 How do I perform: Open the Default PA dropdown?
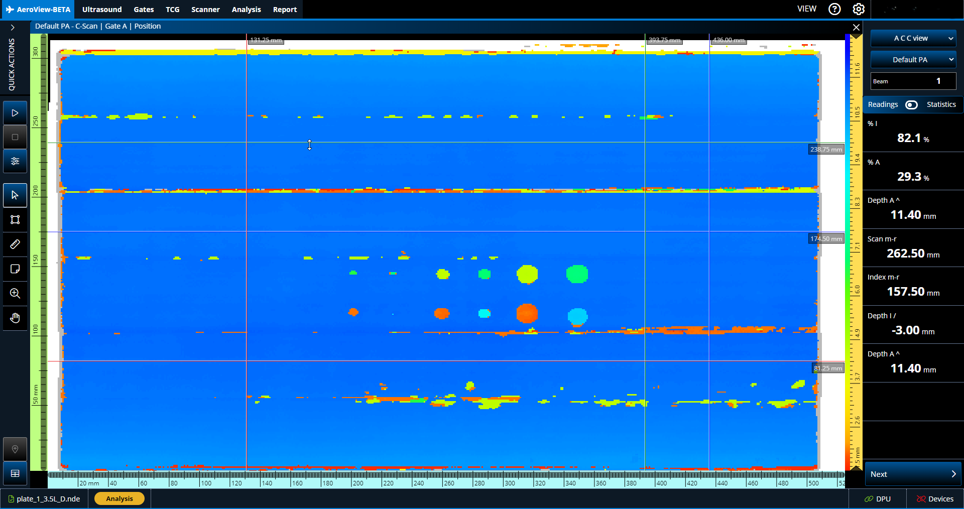click(913, 60)
